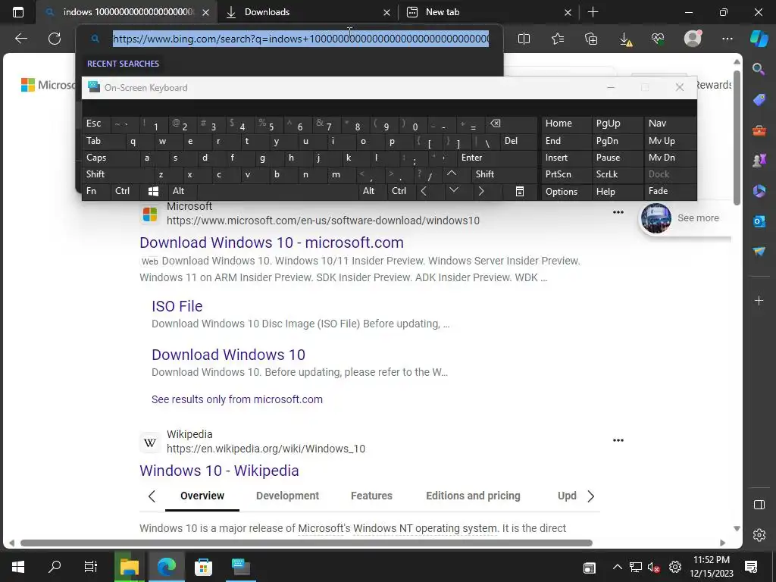Open sidebar settings gear icon
The width and height of the screenshot is (776, 582).
click(x=759, y=534)
